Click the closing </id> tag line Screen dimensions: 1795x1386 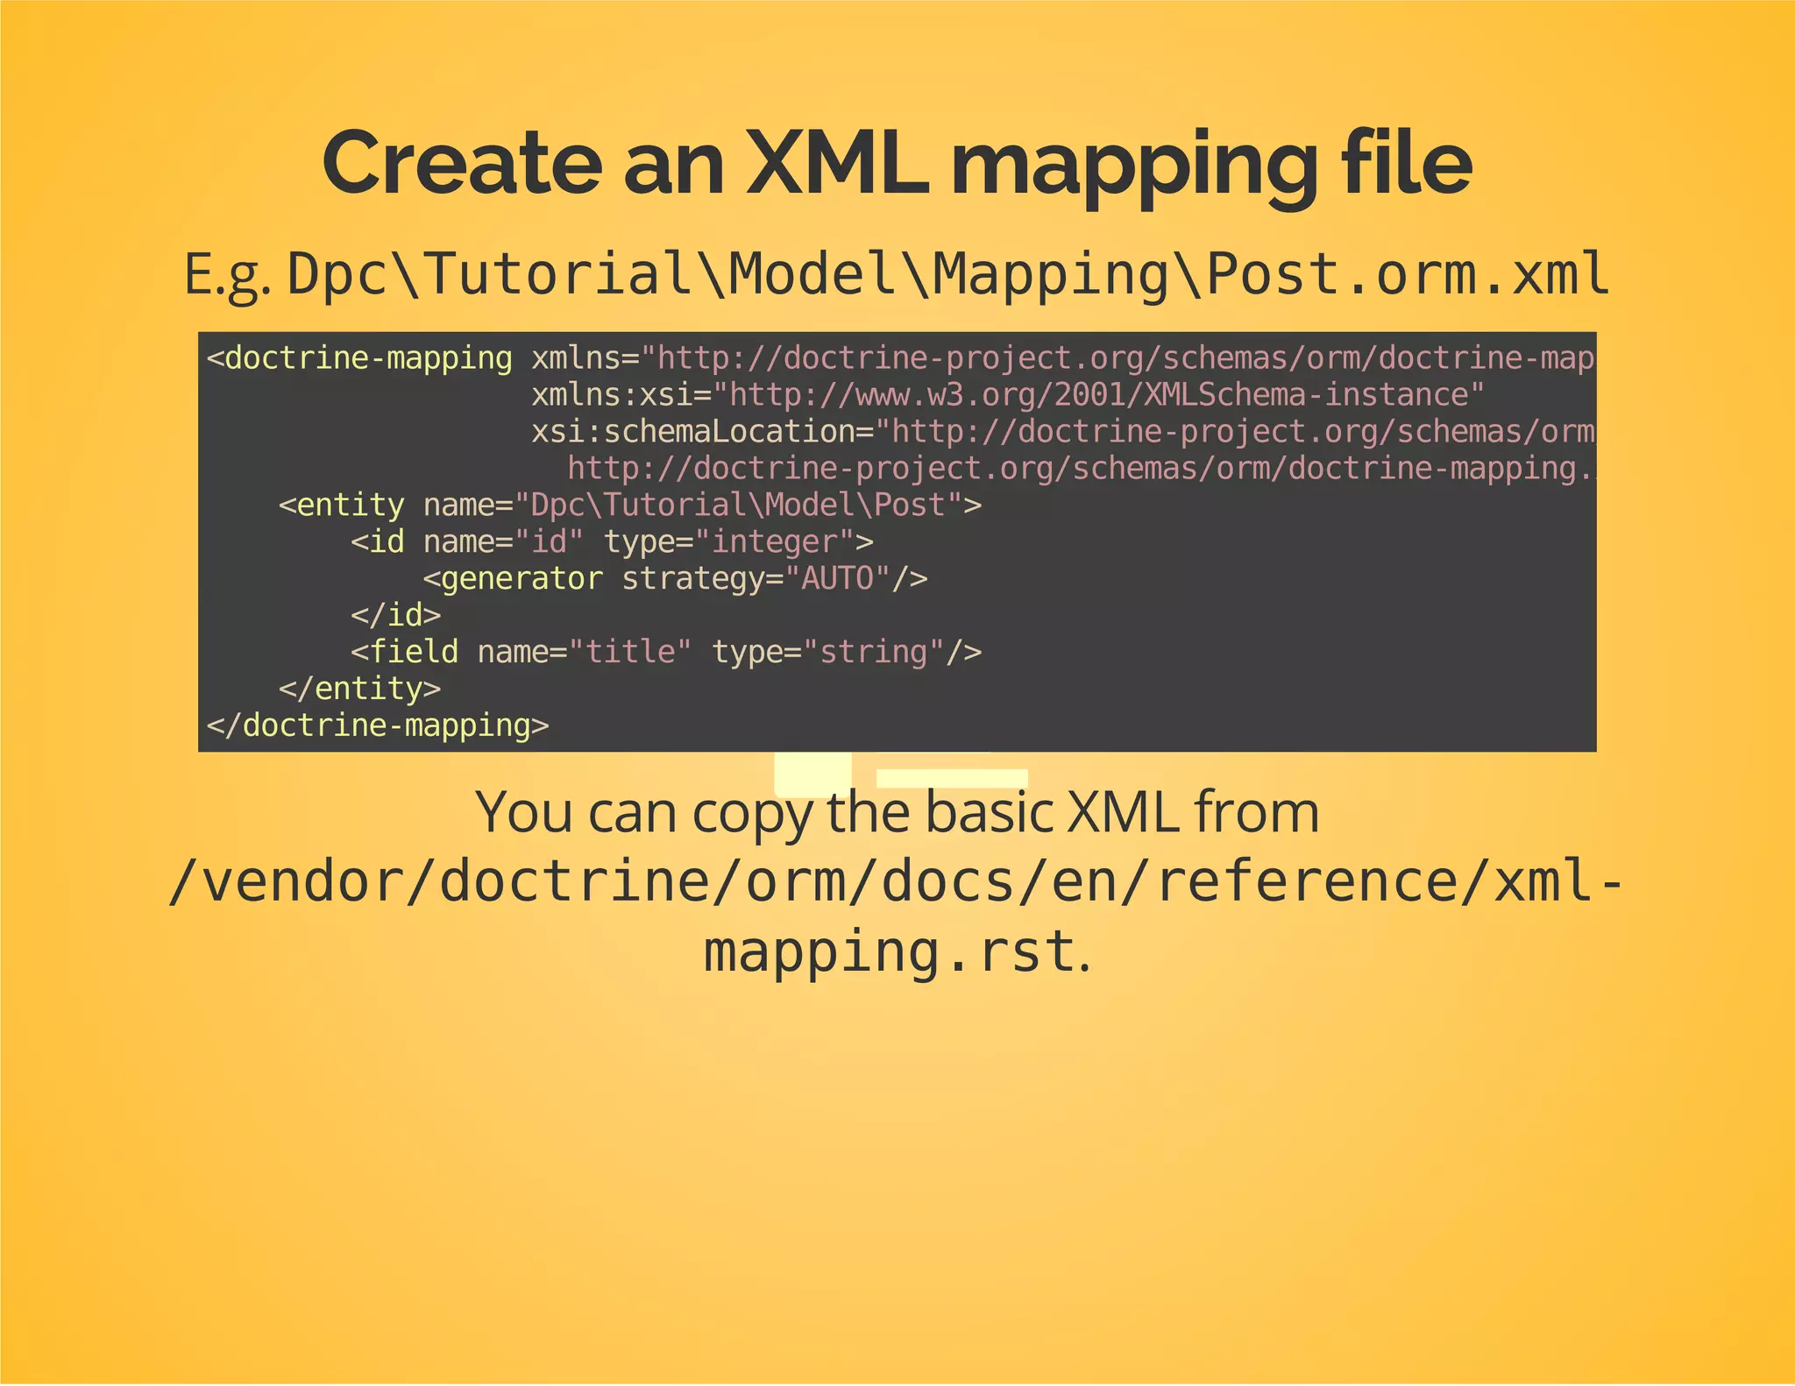click(395, 615)
